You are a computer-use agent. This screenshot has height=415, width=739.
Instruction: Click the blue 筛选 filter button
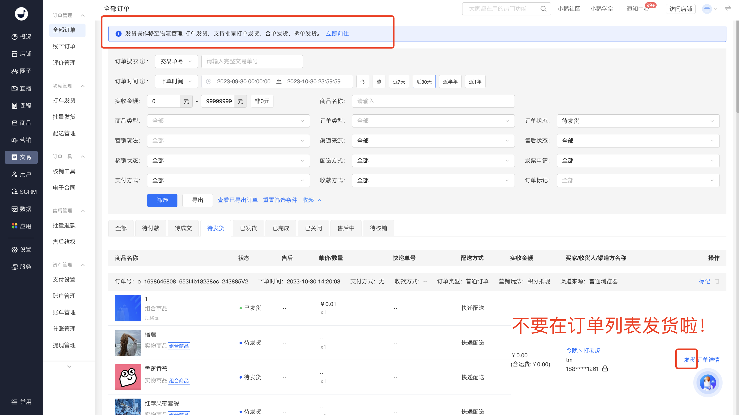click(x=162, y=200)
